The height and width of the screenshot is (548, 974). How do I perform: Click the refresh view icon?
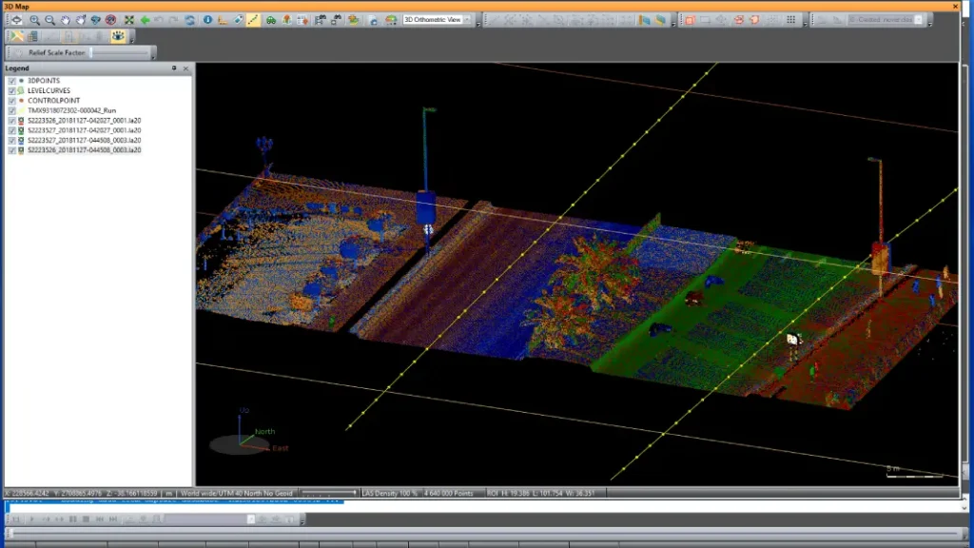[x=190, y=20]
